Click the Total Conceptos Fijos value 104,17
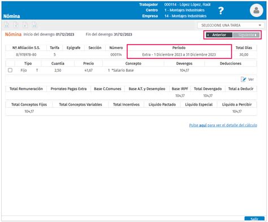 click(x=29, y=111)
